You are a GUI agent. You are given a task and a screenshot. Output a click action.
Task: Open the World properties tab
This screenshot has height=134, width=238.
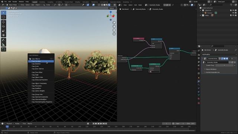point(199,69)
